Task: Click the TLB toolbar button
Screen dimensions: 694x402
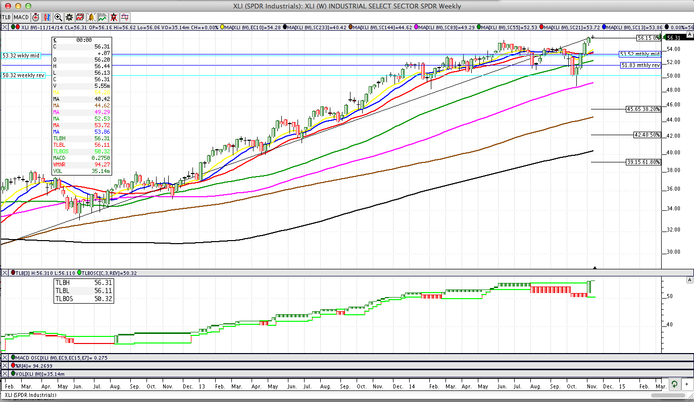Action: pos(6,17)
